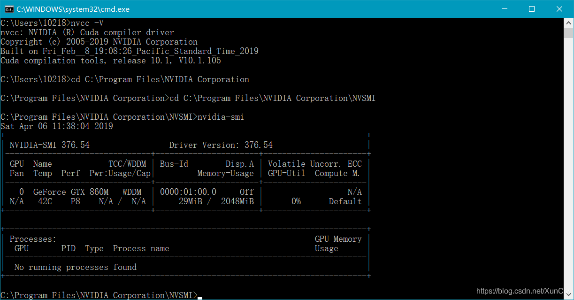This screenshot has height=300, width=574.
Task: Click the 'Process name' column header
Action: click(x=141, y=248)
